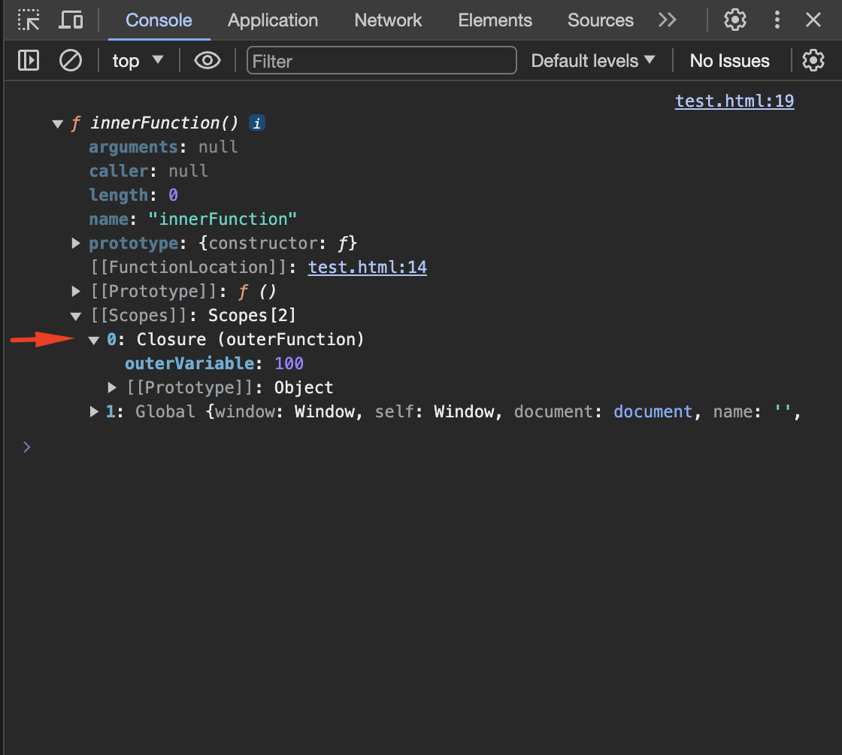Show the console sidebar panel
This screenshot has height=755, width=842.
[x=29, y=60]
